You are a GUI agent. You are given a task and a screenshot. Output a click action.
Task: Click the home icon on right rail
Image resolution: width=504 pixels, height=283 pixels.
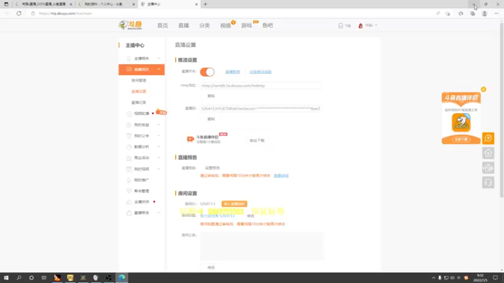coord(488,153)
